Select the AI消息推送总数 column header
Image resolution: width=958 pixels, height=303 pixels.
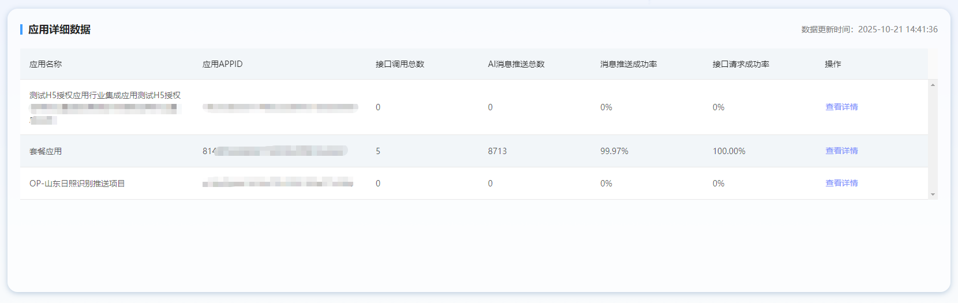click(x=516, y=64)
